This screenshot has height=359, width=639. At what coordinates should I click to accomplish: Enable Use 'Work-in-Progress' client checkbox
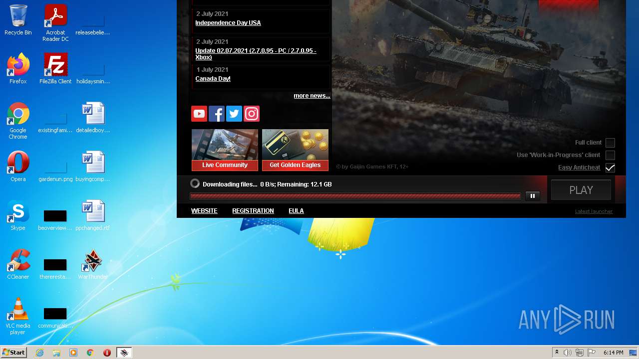pos(610,155)
